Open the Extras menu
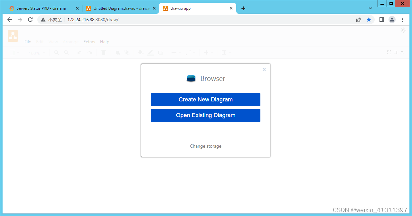 pyautogui.click(x=89, y=42)
